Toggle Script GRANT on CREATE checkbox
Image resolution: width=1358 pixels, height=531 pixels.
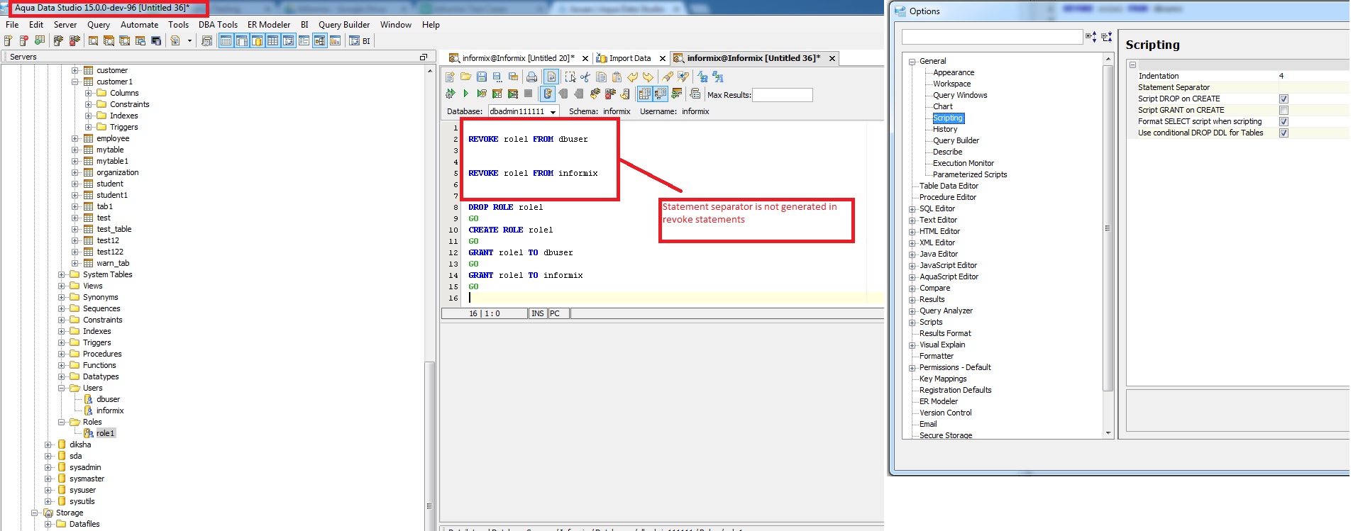(1284, 110)
